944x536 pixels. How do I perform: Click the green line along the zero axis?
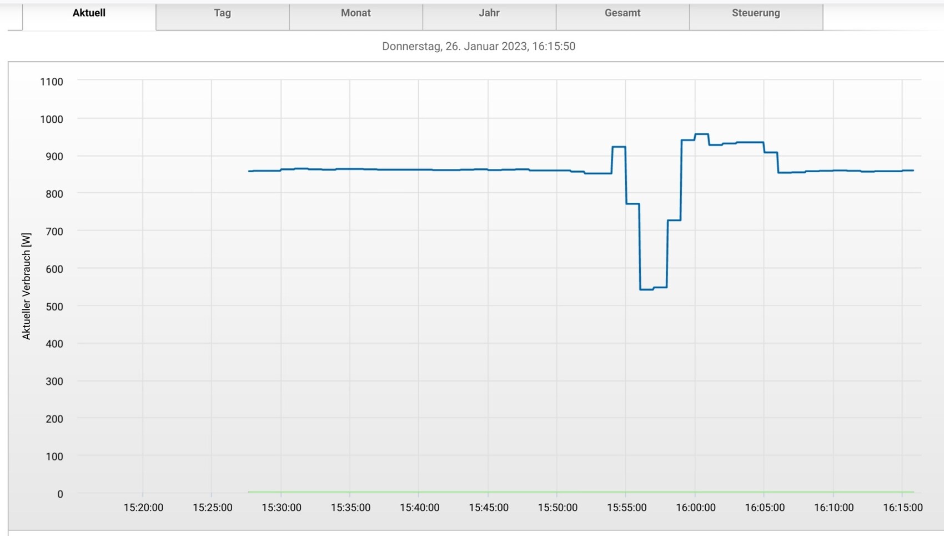555,492
